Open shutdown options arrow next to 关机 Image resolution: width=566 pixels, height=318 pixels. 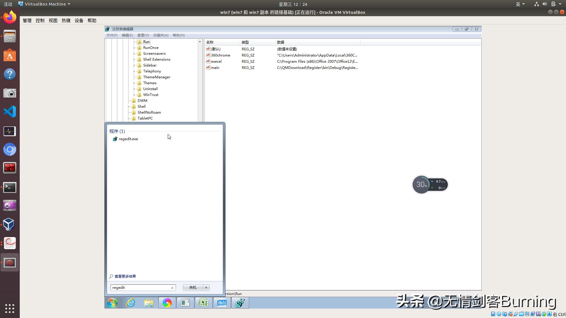coord(206,287)
